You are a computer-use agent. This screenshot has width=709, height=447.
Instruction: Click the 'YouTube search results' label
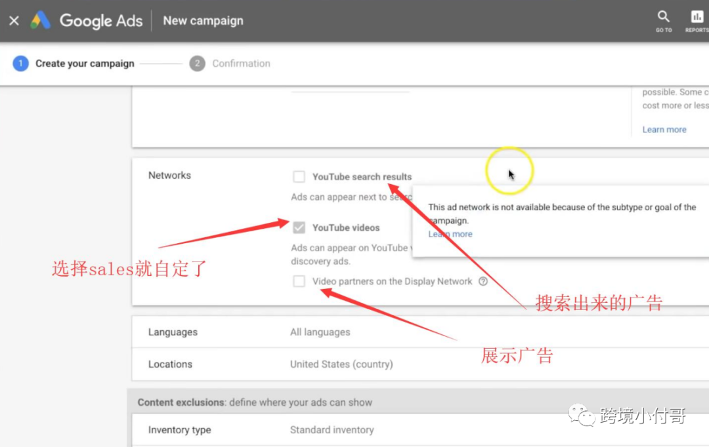362,176
